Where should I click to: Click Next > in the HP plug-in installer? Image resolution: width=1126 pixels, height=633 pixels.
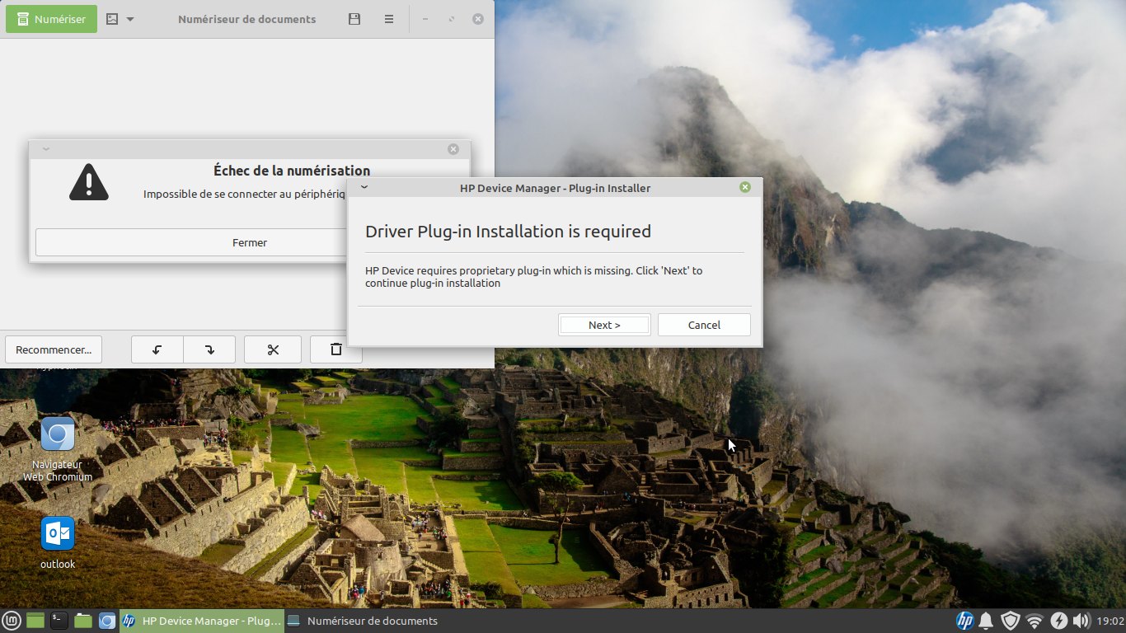click(x=604, y=325)
